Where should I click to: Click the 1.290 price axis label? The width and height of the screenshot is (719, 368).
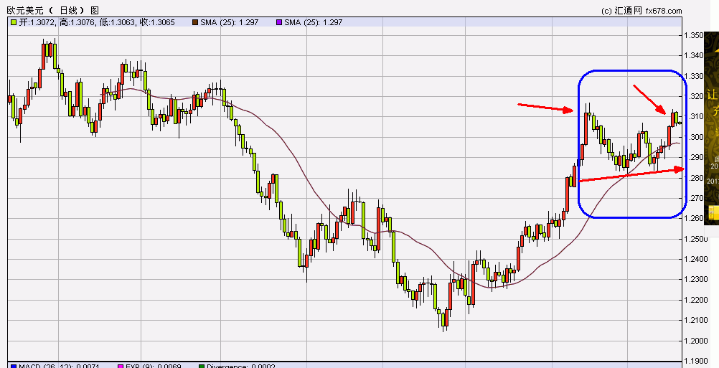coord(693,157)
